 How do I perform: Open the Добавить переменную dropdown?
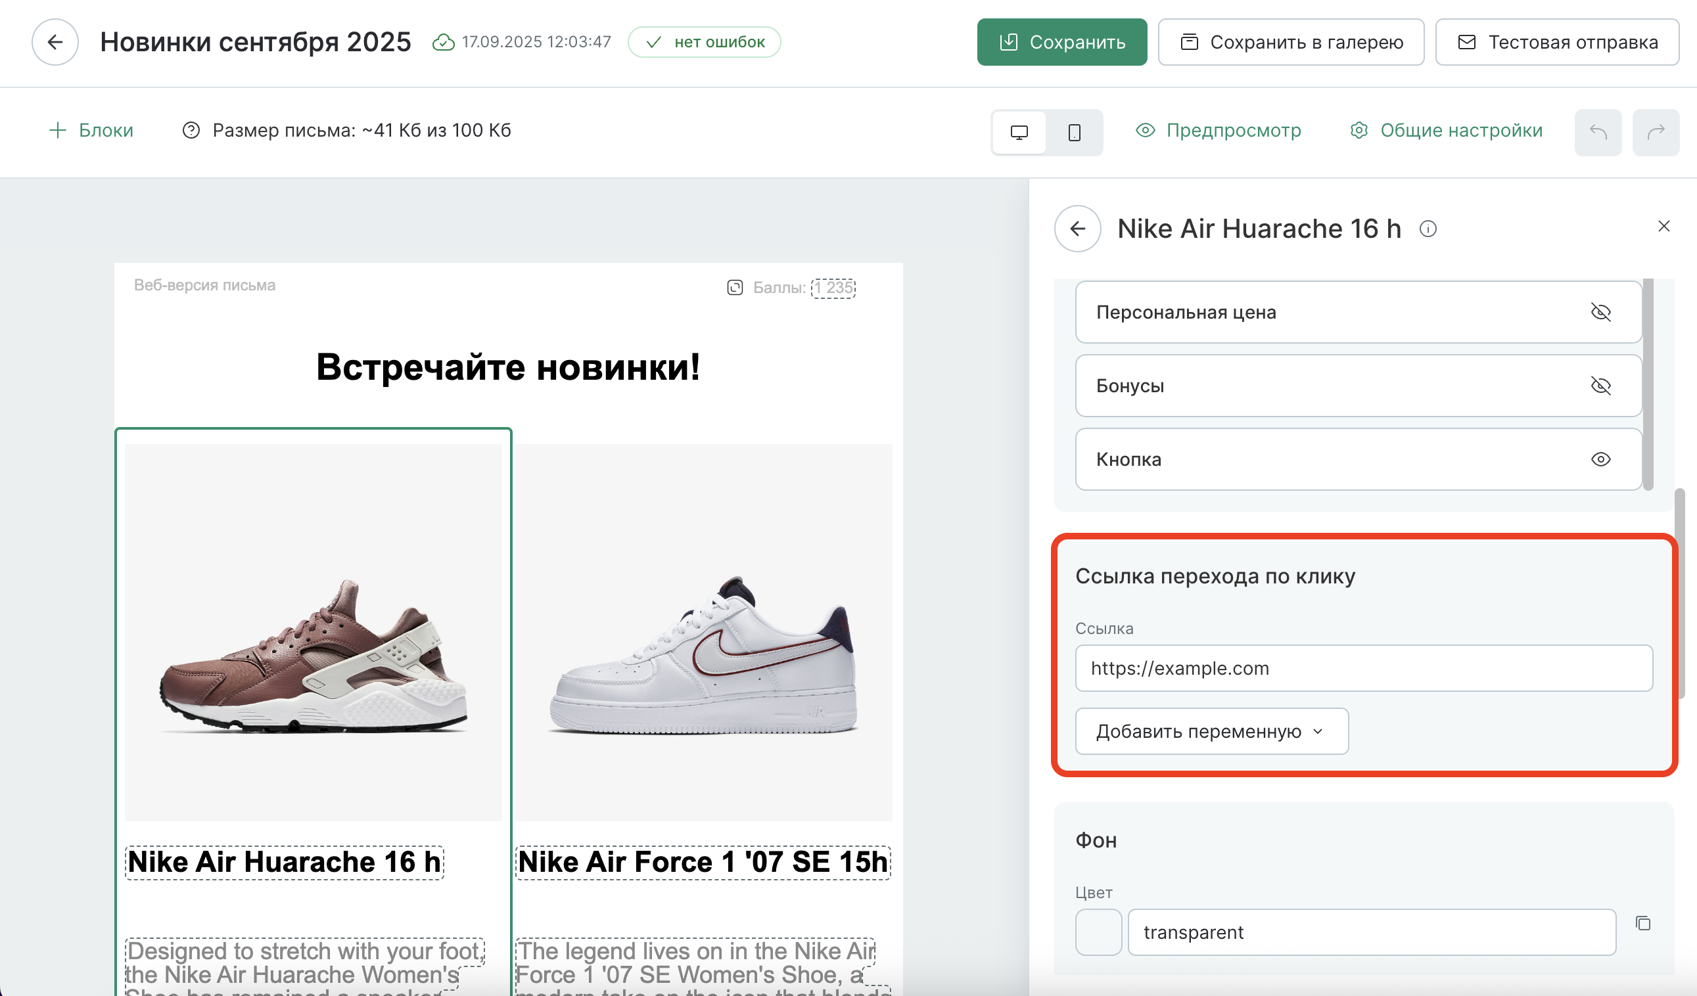click(x=1211, y=731)
